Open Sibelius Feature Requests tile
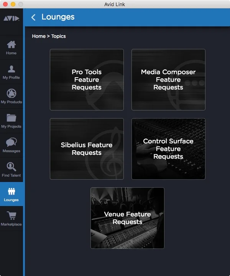The image size is (230, 276). coord(87,149)
